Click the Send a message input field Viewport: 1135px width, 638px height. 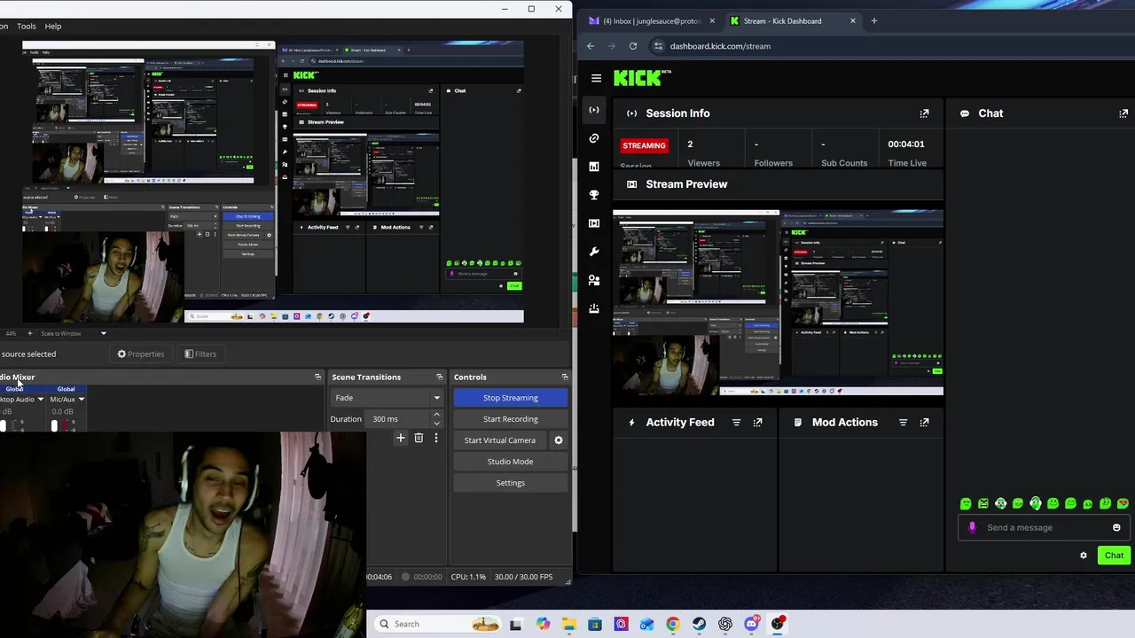click(1045, 527)
